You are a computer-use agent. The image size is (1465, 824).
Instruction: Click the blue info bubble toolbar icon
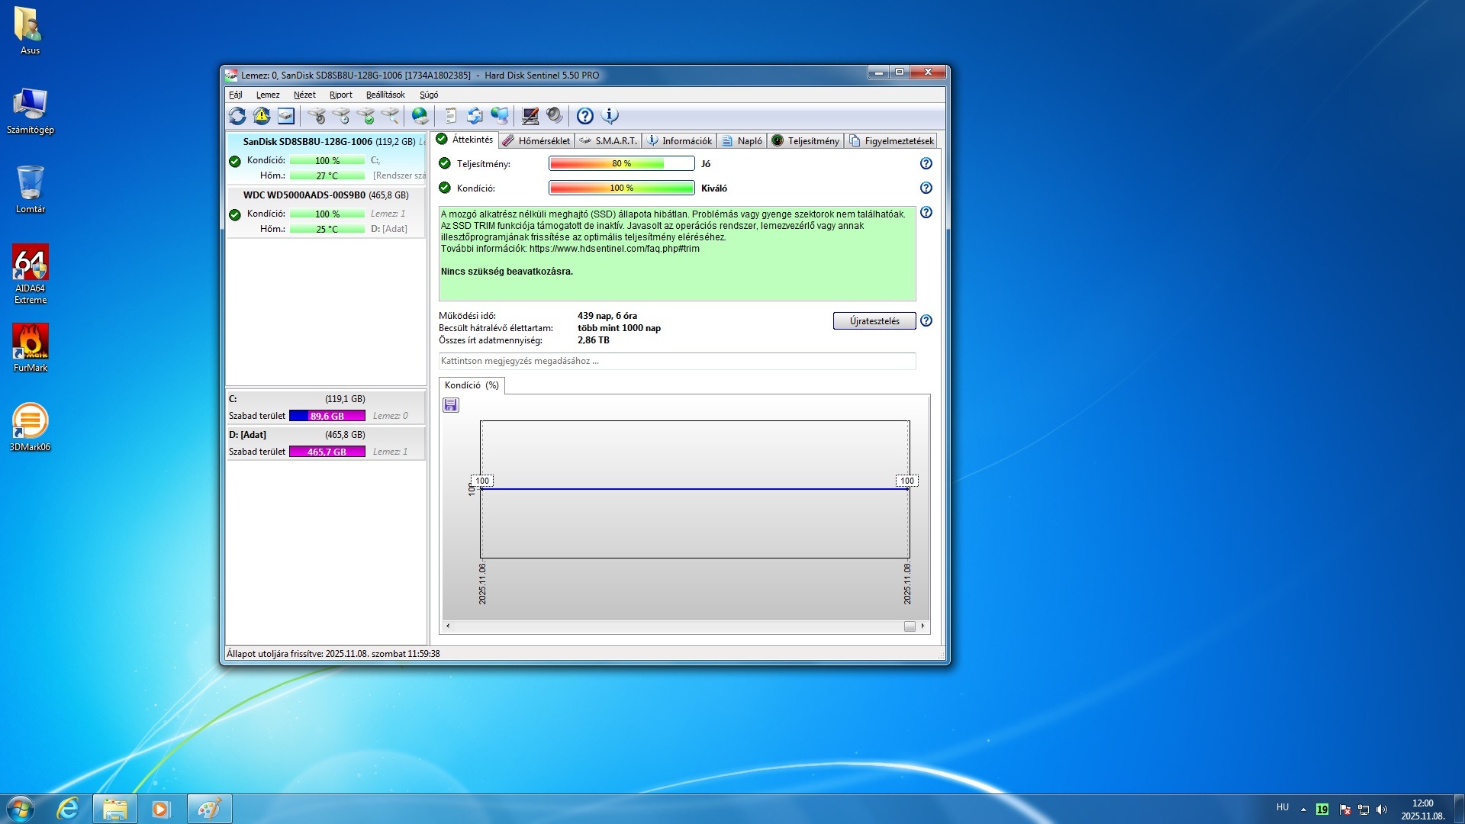(610, 116)
